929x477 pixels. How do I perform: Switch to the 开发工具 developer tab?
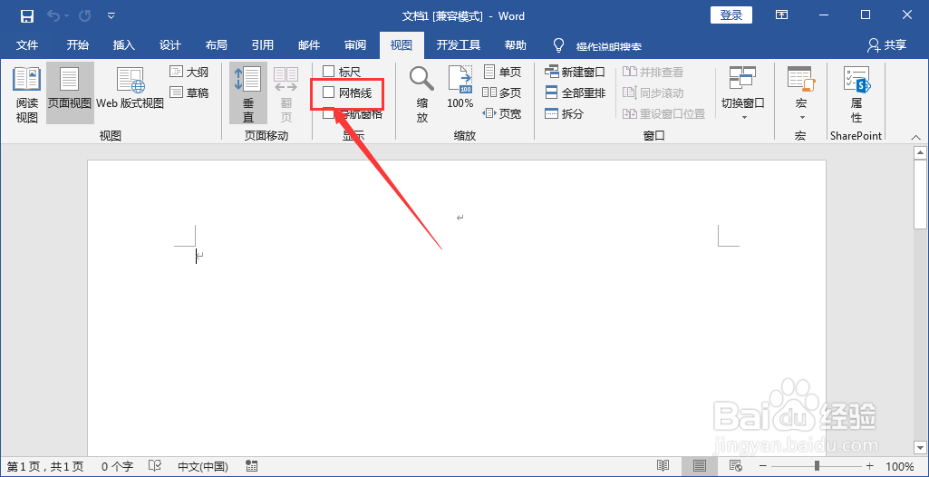tap(459, 45)
